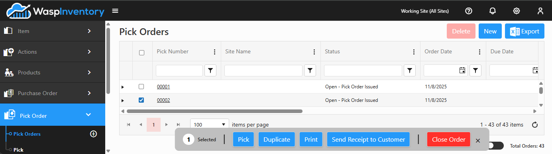
Task: Focus the Site Name filter field
Action: [x=263, y=71]
